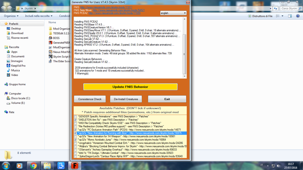Open KeepVid Pro library entry
Viewport: 303px width, 170px height.
click(x=18, y=65)
